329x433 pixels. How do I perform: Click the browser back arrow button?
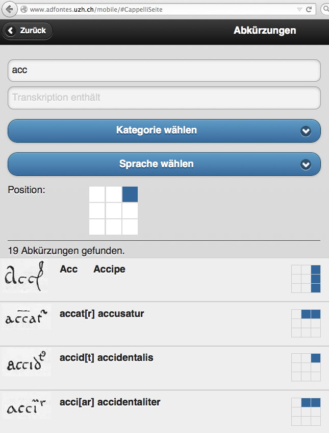point(9,9)
